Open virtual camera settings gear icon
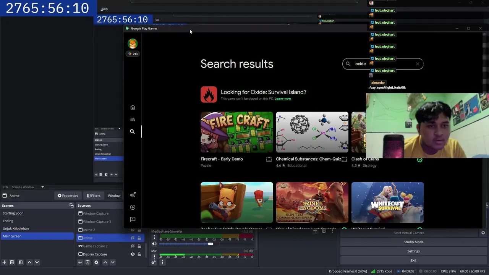Screen dimensions: 489x275 pos(483,233)
